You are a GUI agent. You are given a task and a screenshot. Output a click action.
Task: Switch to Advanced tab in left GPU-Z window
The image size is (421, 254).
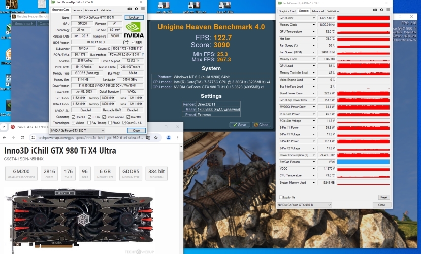tap(91, 10)
